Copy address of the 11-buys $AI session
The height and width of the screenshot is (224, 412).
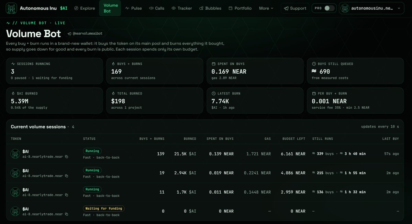pyautogui.click(x=66, y=195)
